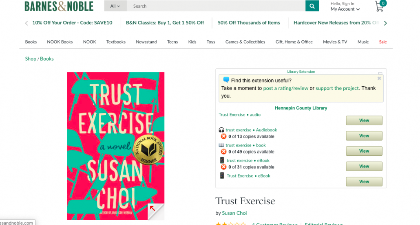Click the post a rating/review link
This screenshot has width=420, height=225.
point(285,88)
